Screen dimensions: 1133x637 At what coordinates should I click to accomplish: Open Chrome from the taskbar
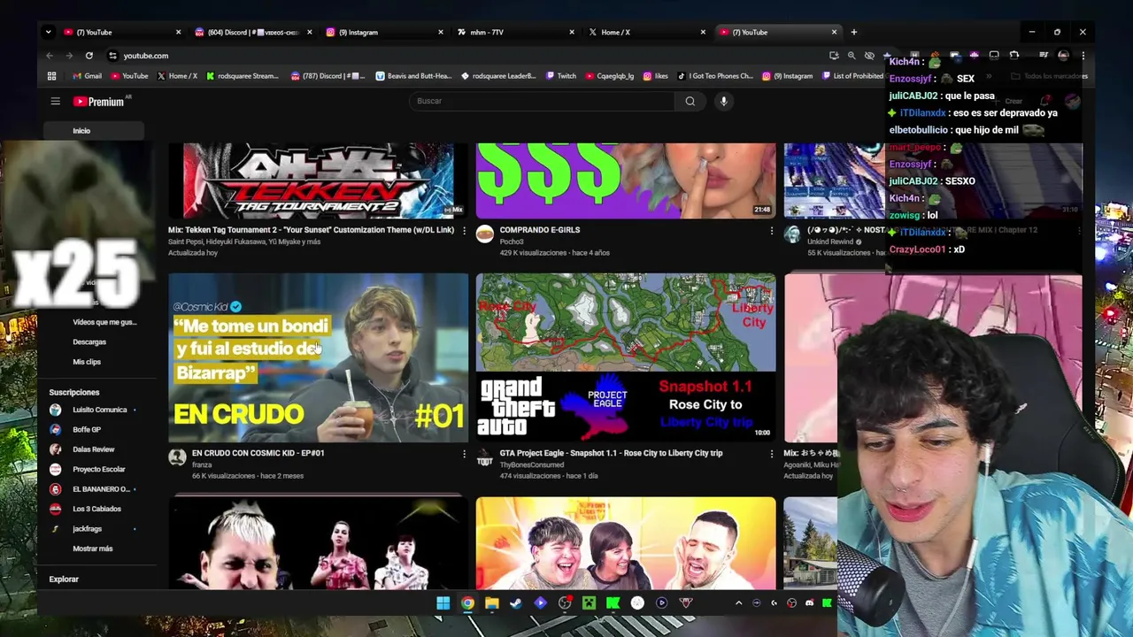[x=467, y=603]
